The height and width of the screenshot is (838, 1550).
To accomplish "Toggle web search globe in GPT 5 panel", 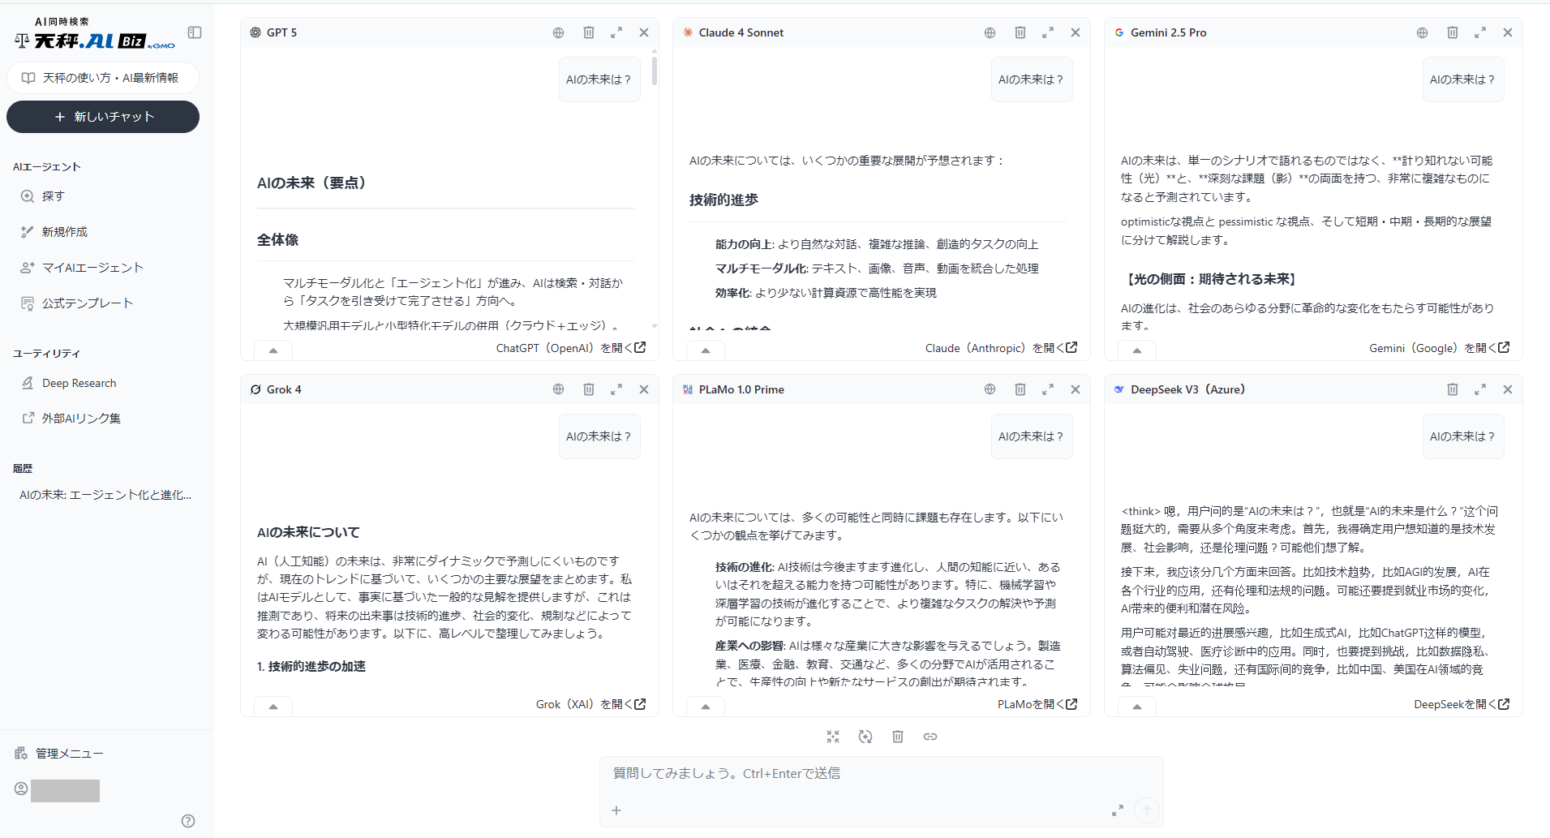I will (x=558, y=32).
